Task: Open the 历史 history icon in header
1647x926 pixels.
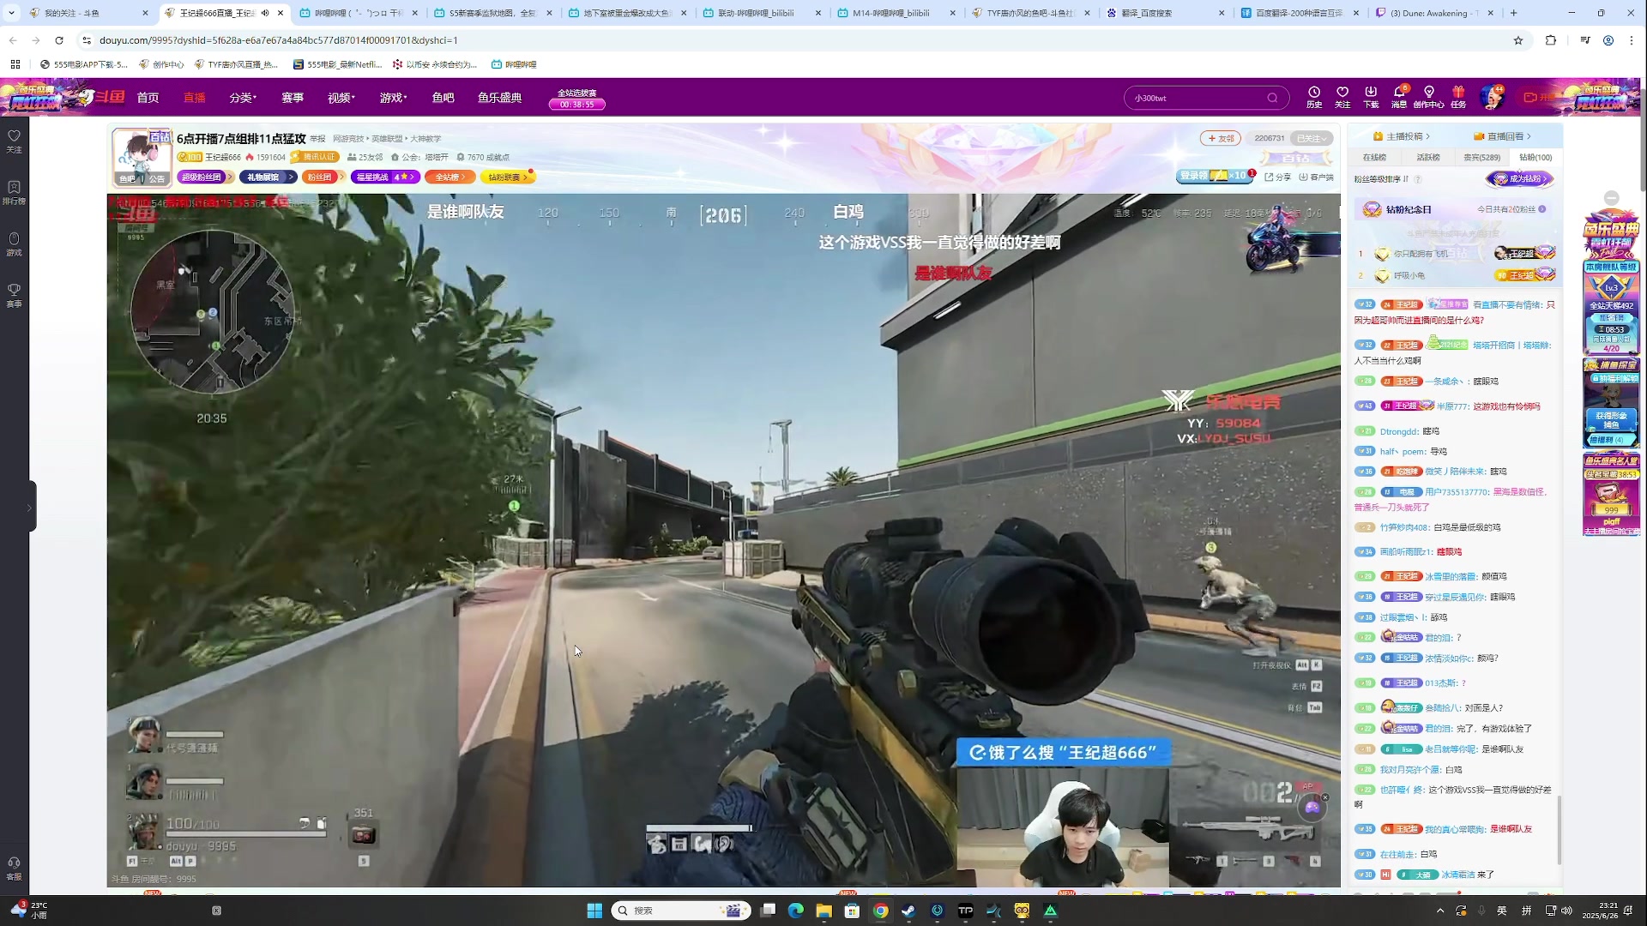Action: (1313, 96)
